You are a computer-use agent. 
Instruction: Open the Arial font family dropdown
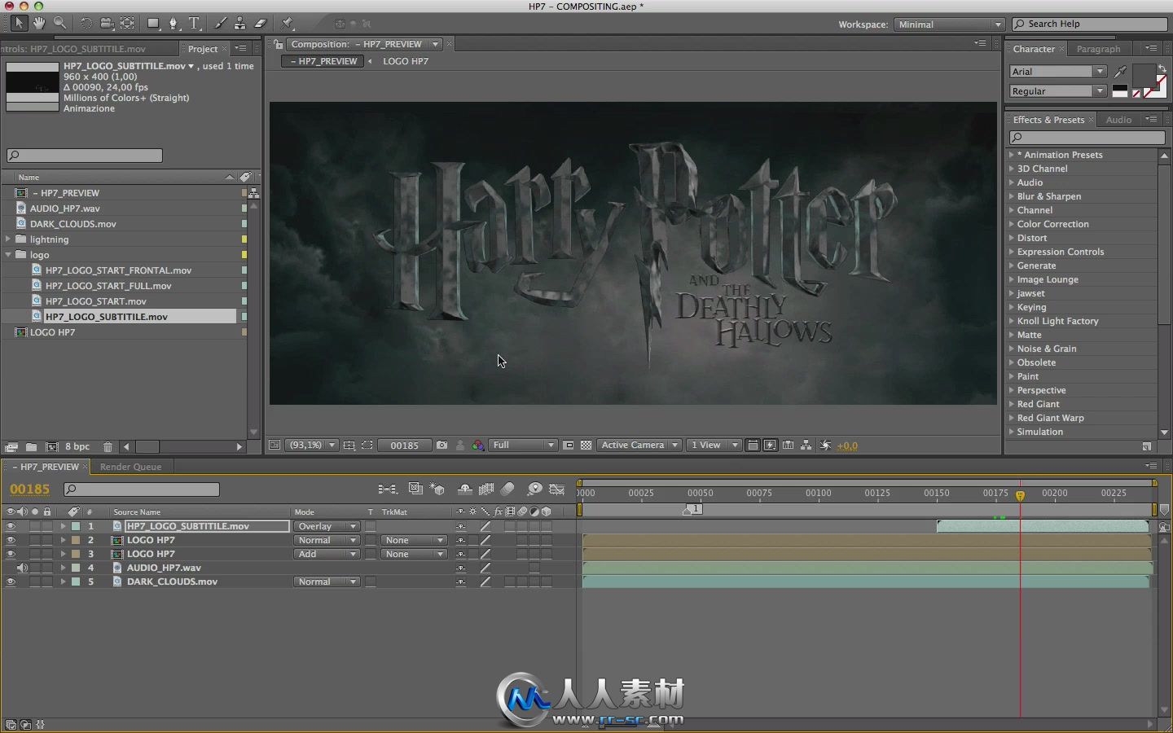coord(1058,72)
